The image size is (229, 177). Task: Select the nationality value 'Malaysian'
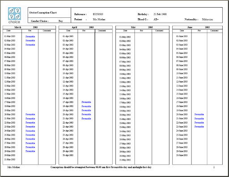(208, 19)
